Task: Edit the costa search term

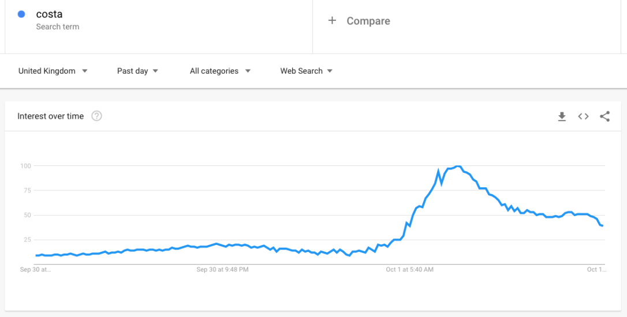Action: [x=49, y=14]
